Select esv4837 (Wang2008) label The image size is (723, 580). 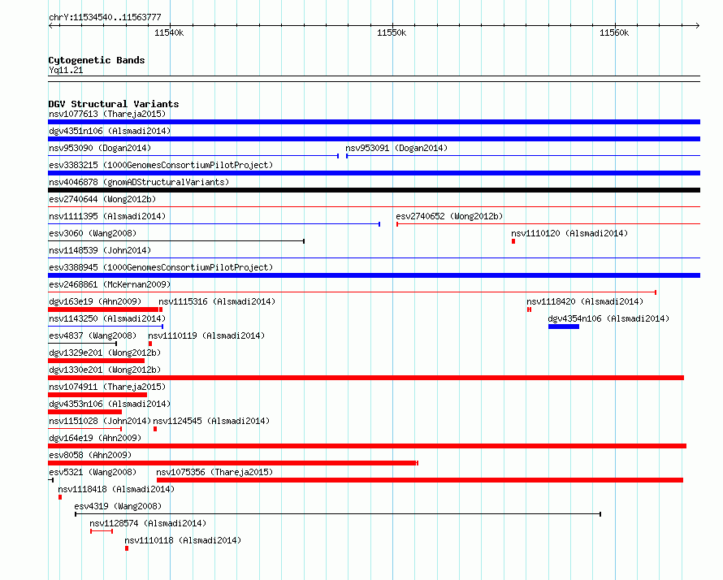[93, 335]
